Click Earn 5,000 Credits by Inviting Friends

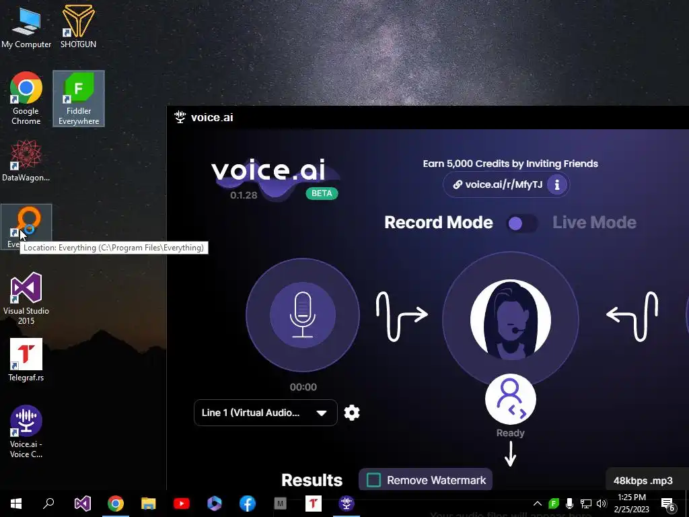(510, 164)
